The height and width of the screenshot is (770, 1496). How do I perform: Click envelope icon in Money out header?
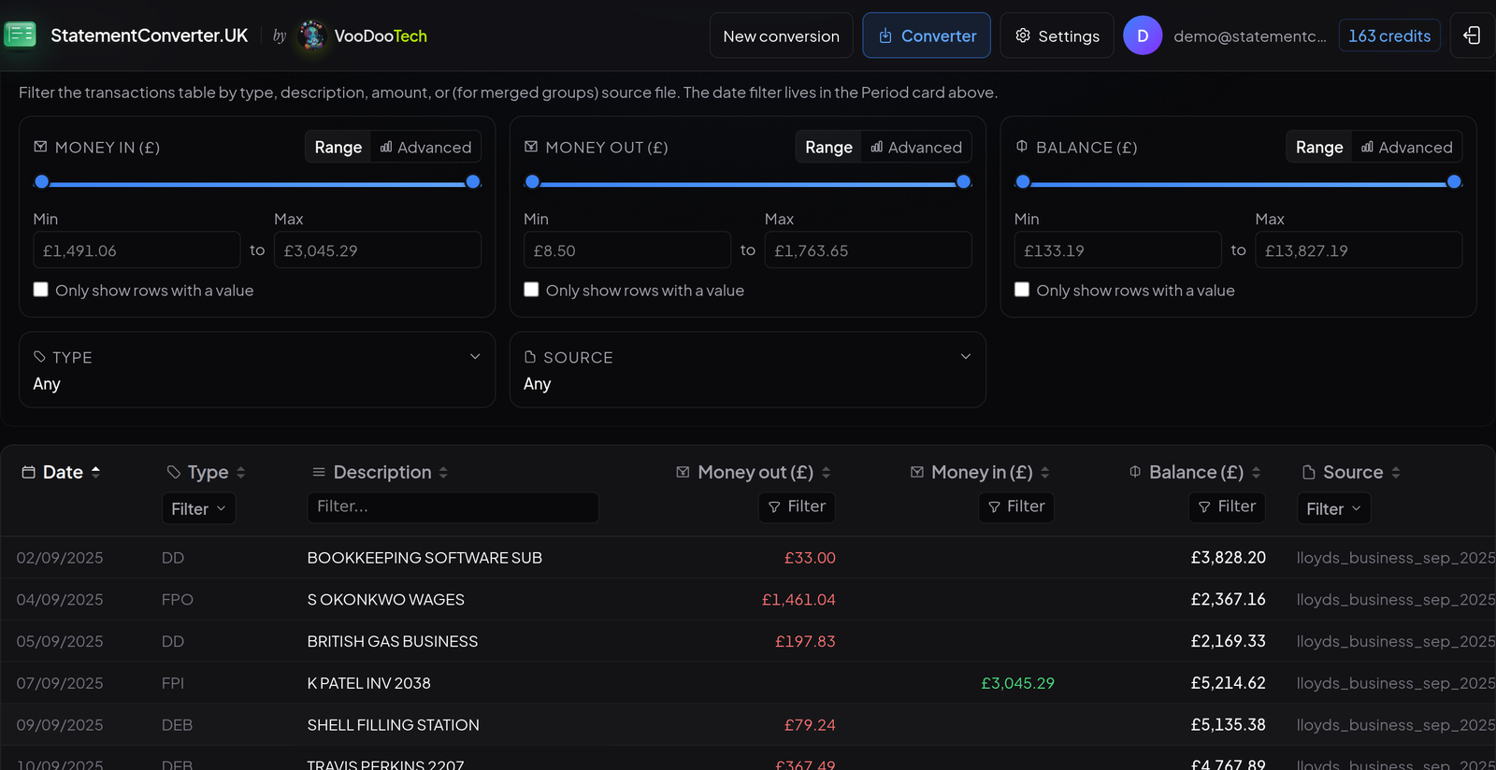[683, 472]
